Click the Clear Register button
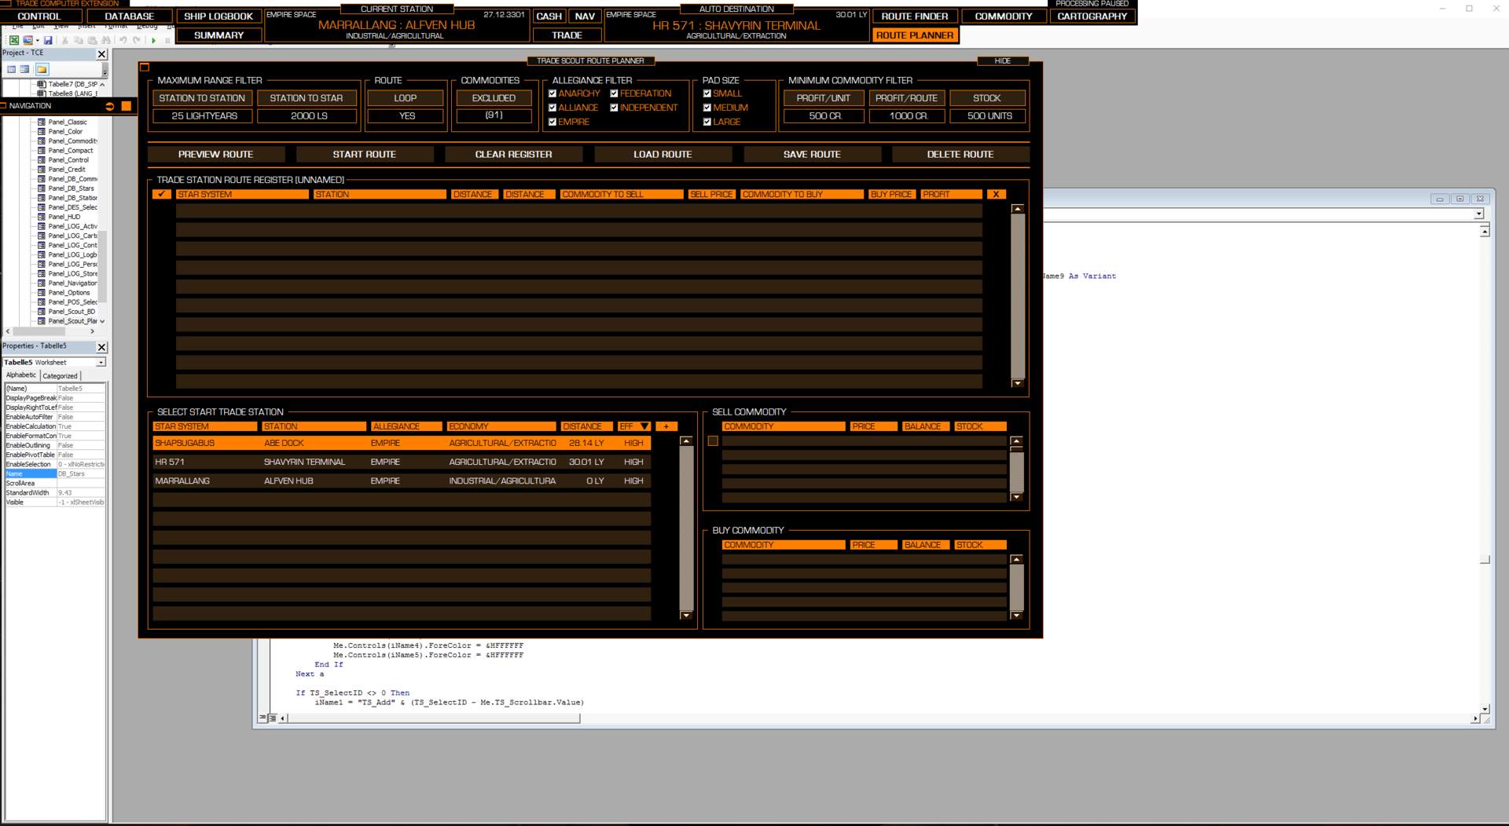Viewport: 1509px width, 826px height. click(x=513, y=154)
